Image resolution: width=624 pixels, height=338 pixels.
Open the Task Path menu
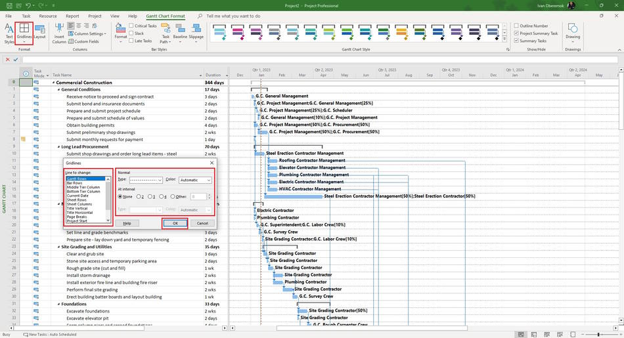[166, 33]
